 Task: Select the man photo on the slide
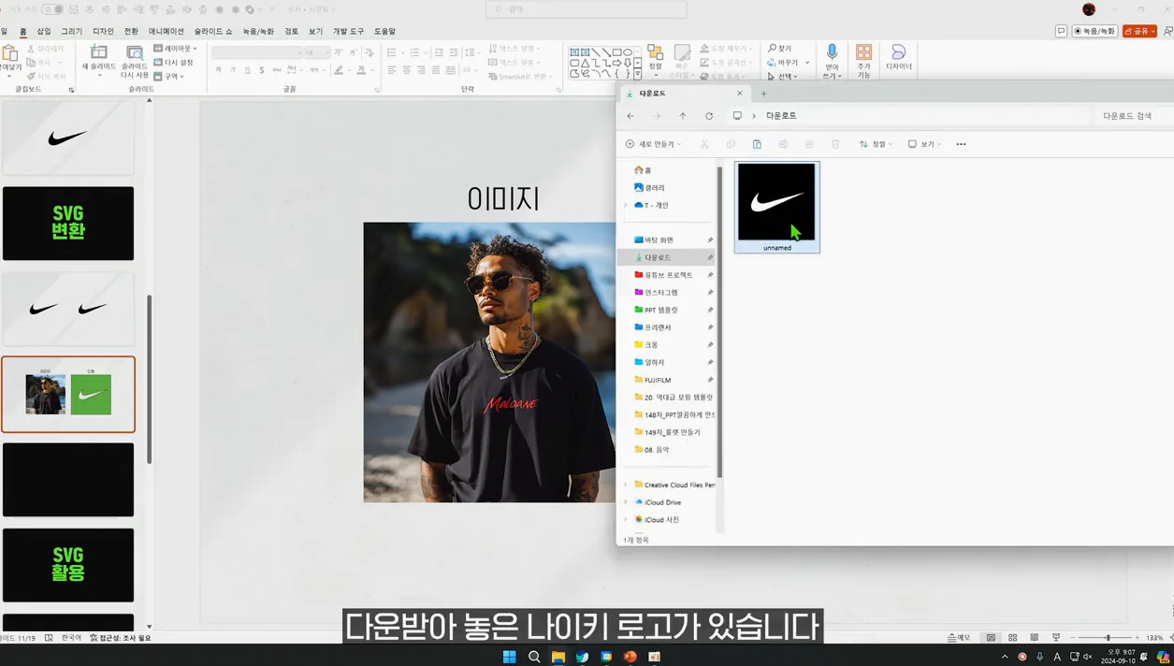pyautogui.click(x=489, y=362)
